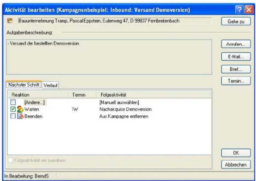Click the Bauunternehmung Tramp address field
Image resolution: width=256 pixels, height=181 pixels.
115,21
